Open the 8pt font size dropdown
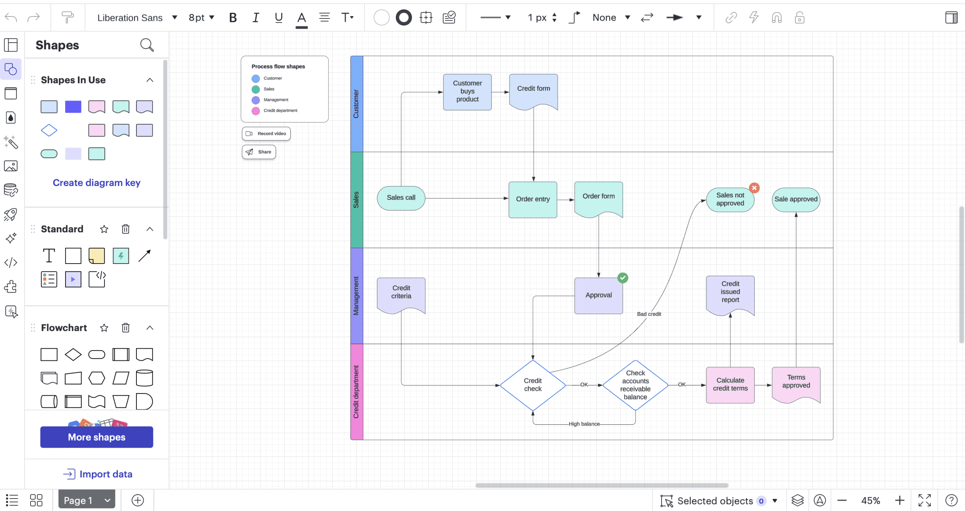The image size is (965, 511). click(x=201, y=17)
